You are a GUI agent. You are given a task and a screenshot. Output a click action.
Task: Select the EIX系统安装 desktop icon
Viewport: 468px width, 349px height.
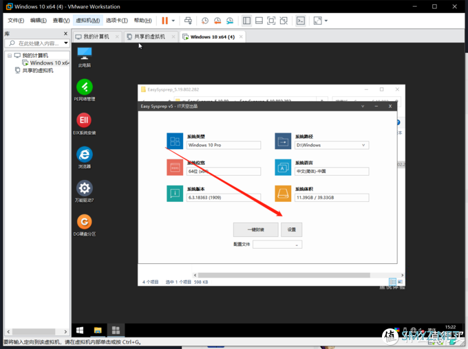85,124
